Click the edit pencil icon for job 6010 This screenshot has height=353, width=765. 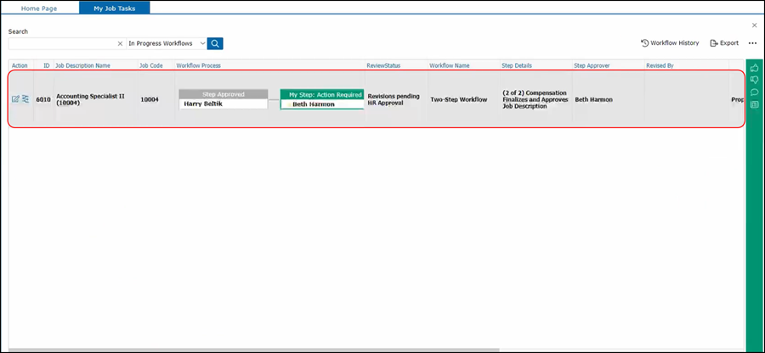pyautogui.click(x=15, y=99)
